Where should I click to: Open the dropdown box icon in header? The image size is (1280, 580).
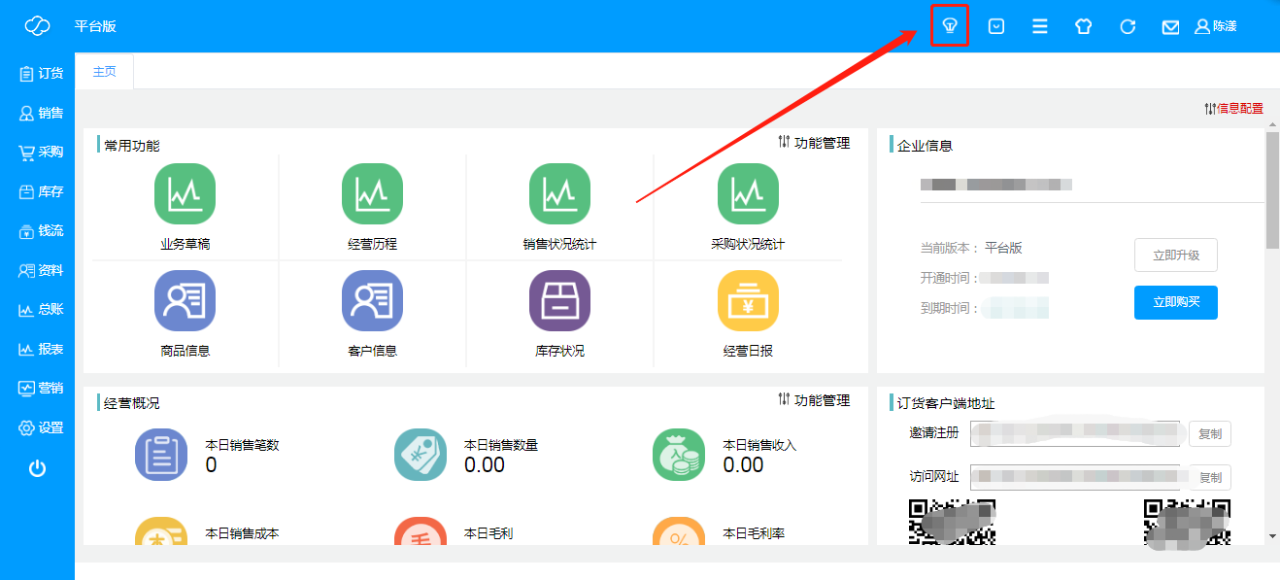click(996, 26)
